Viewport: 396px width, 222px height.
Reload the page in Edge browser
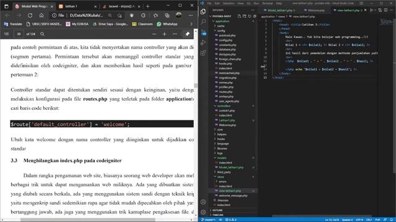(30, 15)
